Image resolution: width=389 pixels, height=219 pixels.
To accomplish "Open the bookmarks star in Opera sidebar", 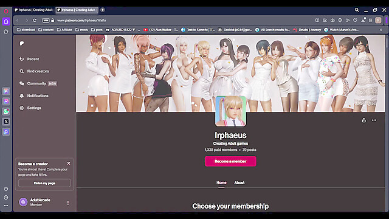I will [x=6, y=32].
